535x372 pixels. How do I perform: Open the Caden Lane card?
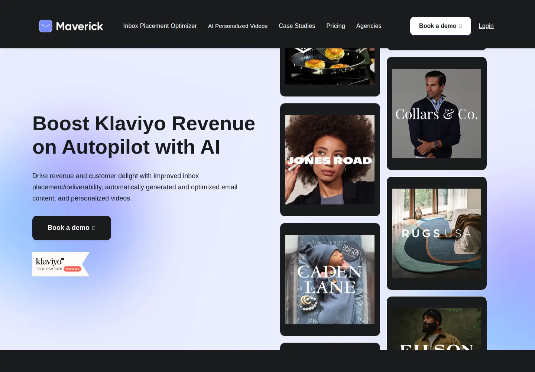(330, 279)
